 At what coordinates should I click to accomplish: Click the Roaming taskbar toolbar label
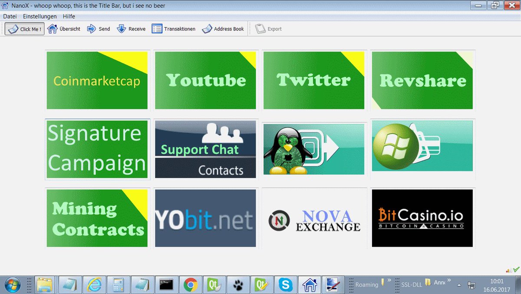[x=367, y=285]
